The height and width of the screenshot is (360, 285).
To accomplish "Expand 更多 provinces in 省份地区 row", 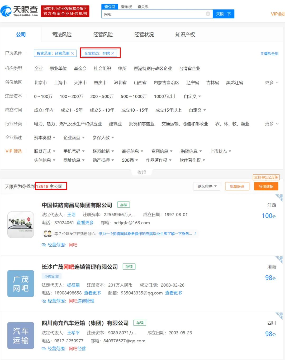I will (x=272, y=83).
